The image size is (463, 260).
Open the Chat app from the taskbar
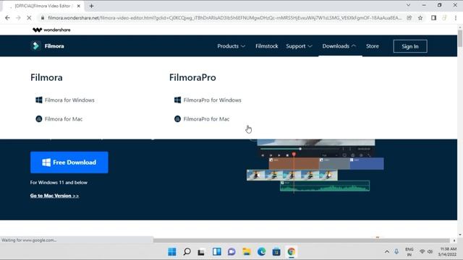coord(231,251)
